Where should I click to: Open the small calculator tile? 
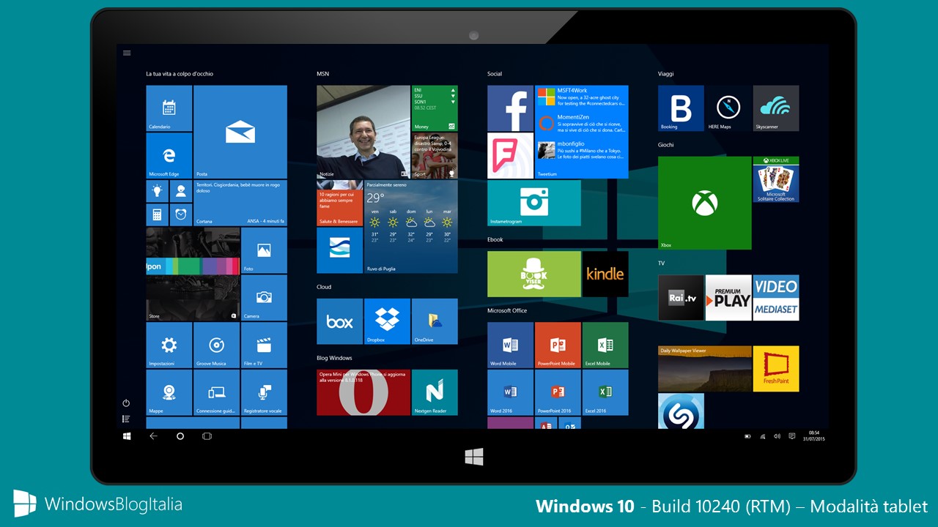point(157,215)
